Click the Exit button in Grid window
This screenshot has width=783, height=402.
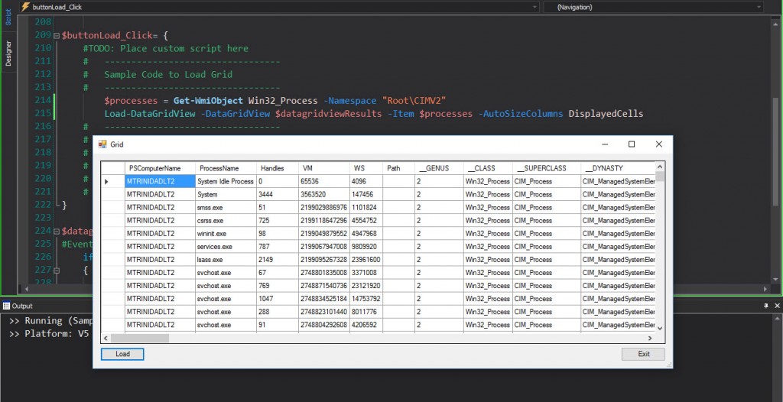pyautogui.click(x=643, y=354)
